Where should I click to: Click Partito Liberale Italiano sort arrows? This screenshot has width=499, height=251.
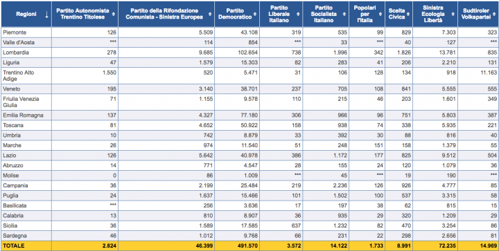click(x=298, y=15)
